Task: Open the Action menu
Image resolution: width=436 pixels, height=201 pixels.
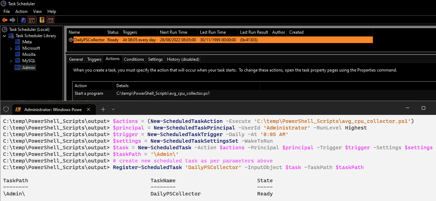Action: pos(21,11)
